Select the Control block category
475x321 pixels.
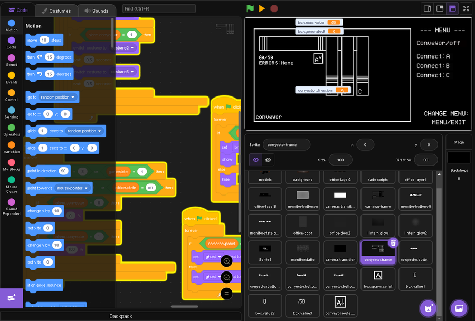click(12, 95)
